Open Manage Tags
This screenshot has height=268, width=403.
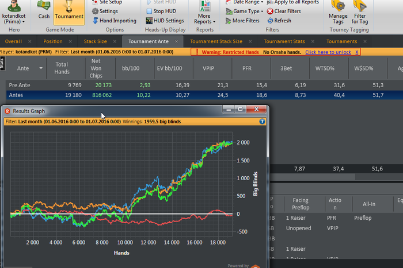click(338, 13)
